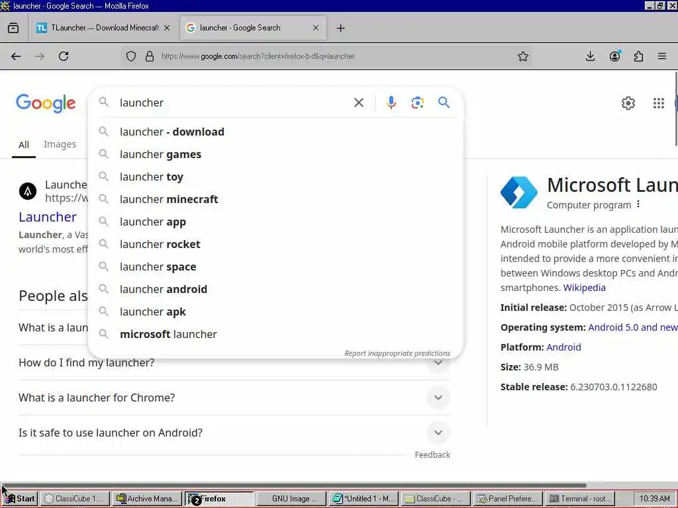
Task: Choose suggestion launcher space
Action: (x=275, y=267)
